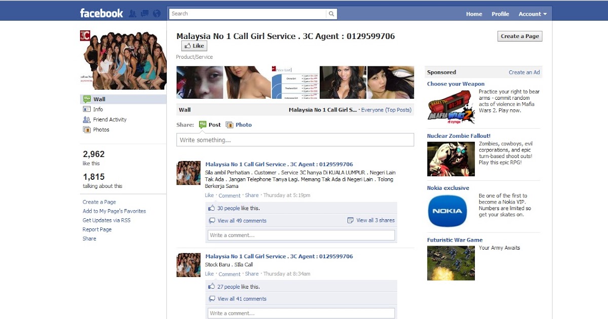Open messages icon in top bar
Image resolution: width=608 pixels, height=319 pixels.
(145, 14)
